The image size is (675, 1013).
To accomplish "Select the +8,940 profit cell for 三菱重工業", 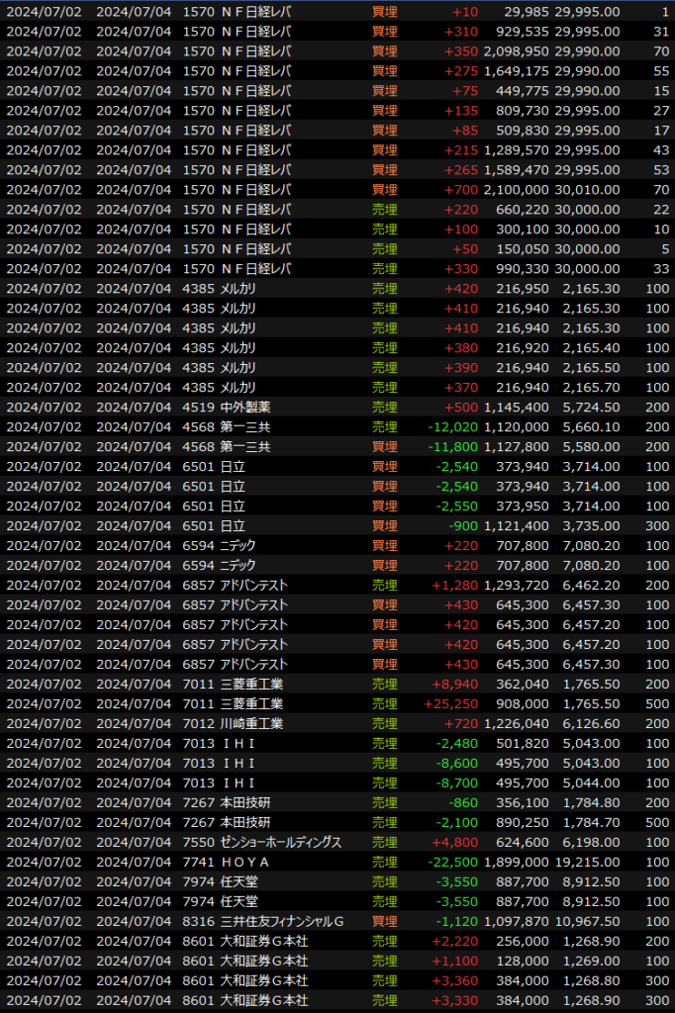I will pos(453,684).
